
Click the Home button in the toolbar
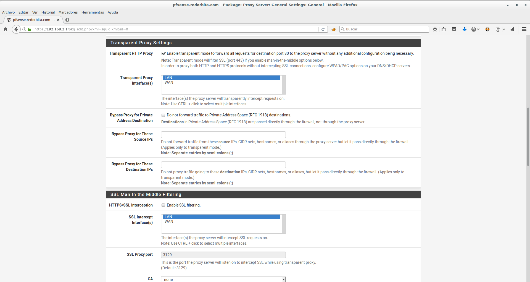[x=6, y=29]
